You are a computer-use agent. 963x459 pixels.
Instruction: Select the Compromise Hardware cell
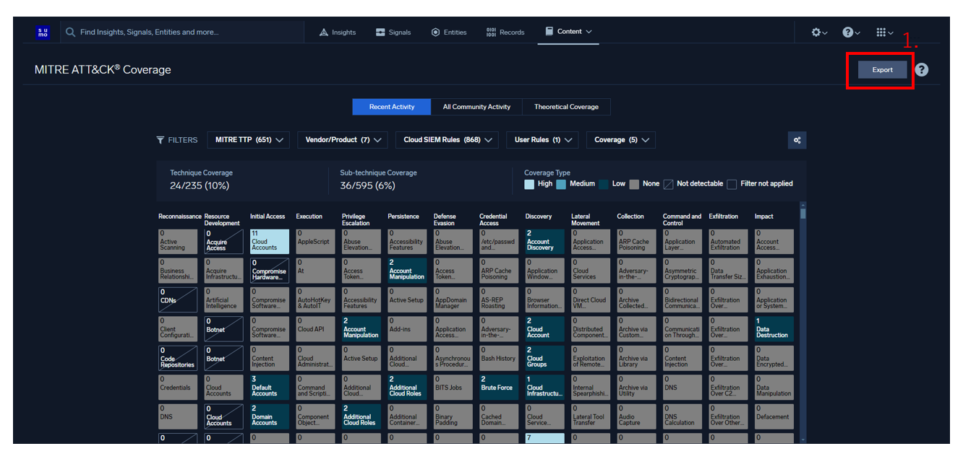pos(270,271)
